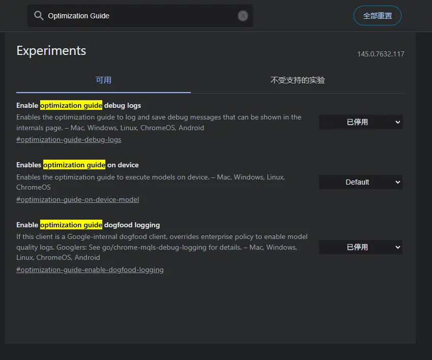Open the 已停用 dropdown for debug logs flag
Viewport: 432px width, 360px height.
(x=360, y=122)
